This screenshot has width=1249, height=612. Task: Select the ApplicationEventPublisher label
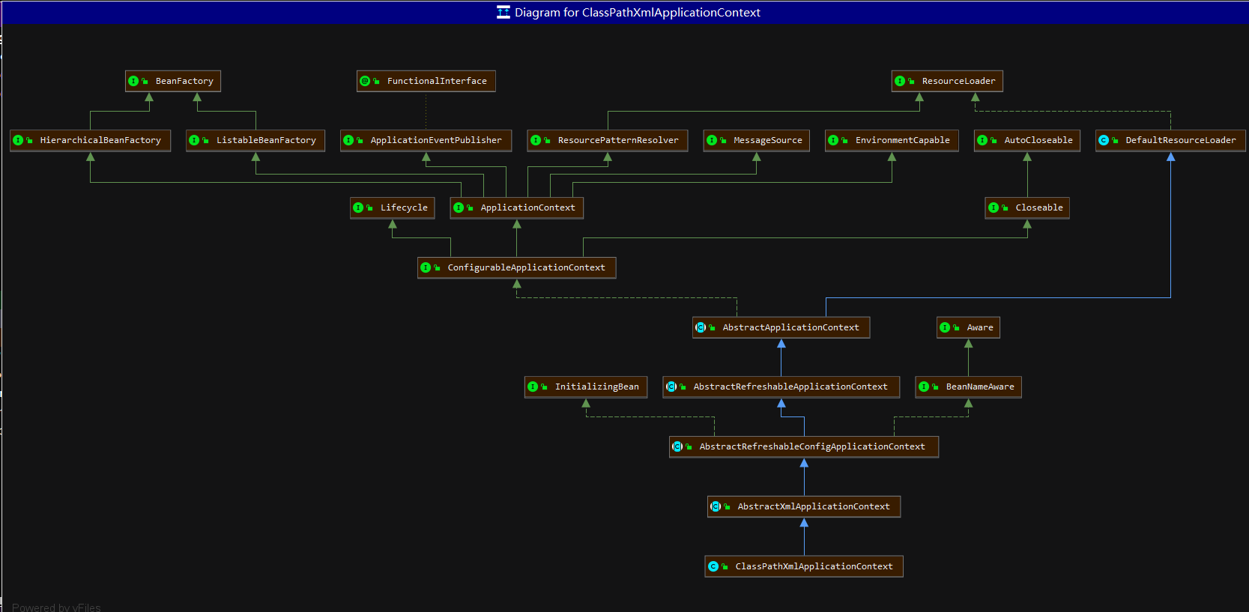click(x=436, y=140)
